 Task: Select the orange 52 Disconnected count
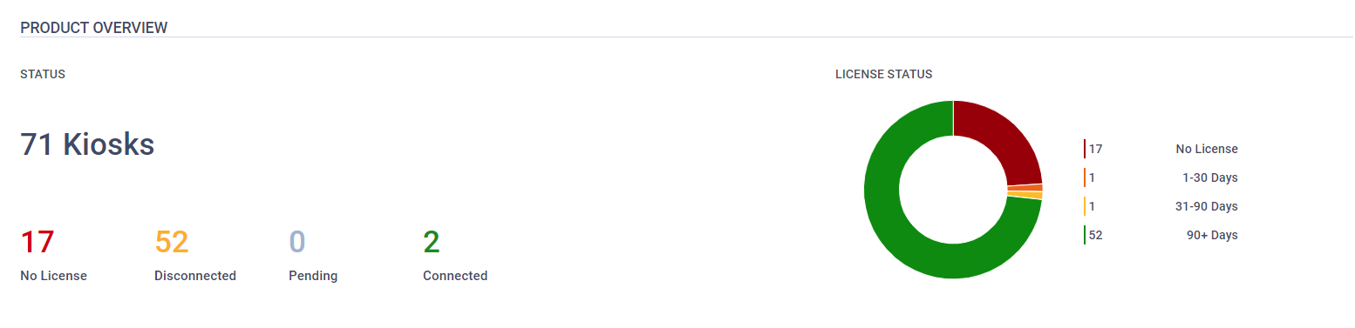(172, 242)
